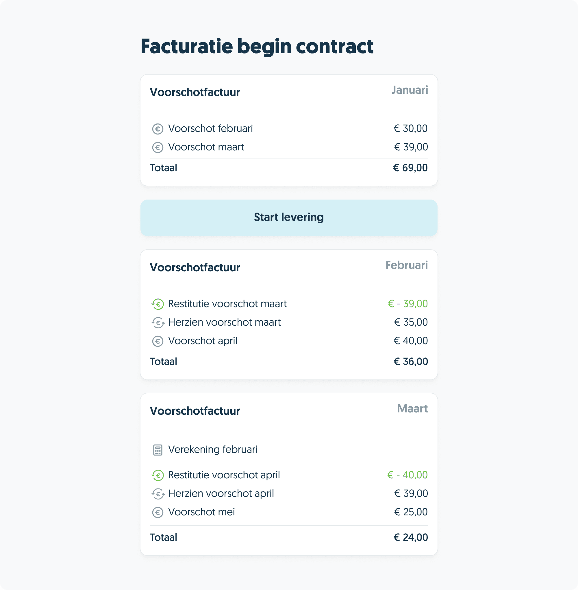Screen dimensions: 578x590
Task: Click green refund icon for Restitutie voorschot april
Action: tap(158, 475)
